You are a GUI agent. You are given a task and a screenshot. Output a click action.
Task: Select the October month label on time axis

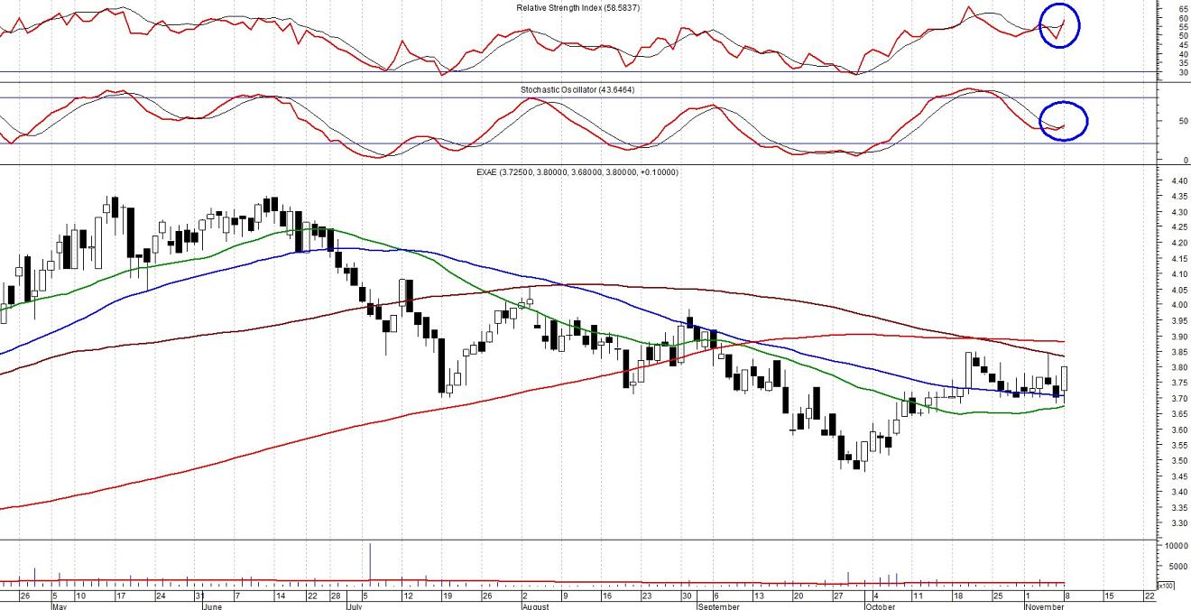(880, 606)
